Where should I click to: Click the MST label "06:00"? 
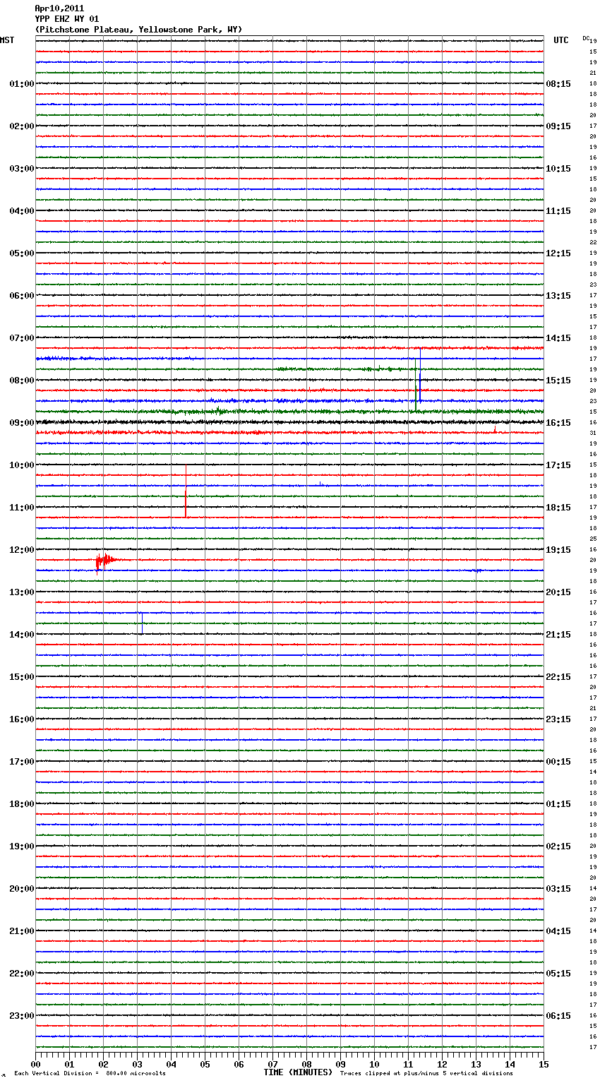click(22, 296)
